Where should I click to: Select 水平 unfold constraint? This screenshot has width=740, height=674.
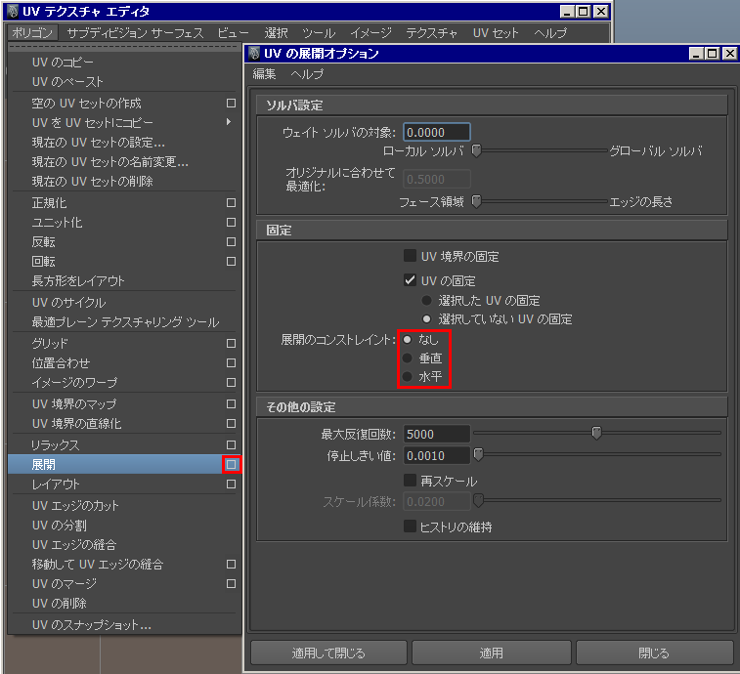pyautogui.click(x=408, y=377)
